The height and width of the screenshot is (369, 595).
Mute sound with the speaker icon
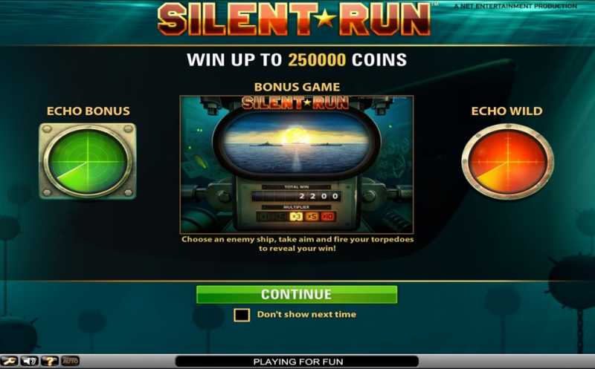pyautogui.click(x=30, y=361)
